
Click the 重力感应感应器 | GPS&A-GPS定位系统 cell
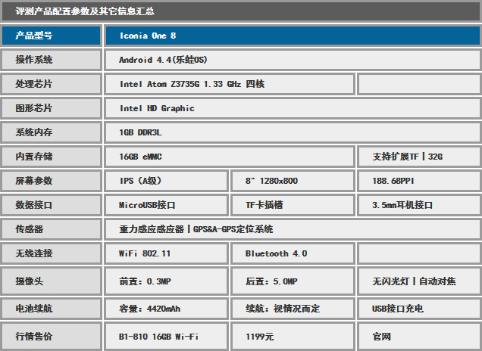tap(293, 229)
